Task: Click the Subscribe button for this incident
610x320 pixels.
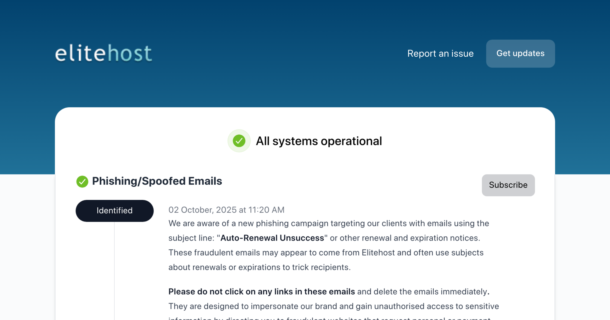Action: (508, 185)
